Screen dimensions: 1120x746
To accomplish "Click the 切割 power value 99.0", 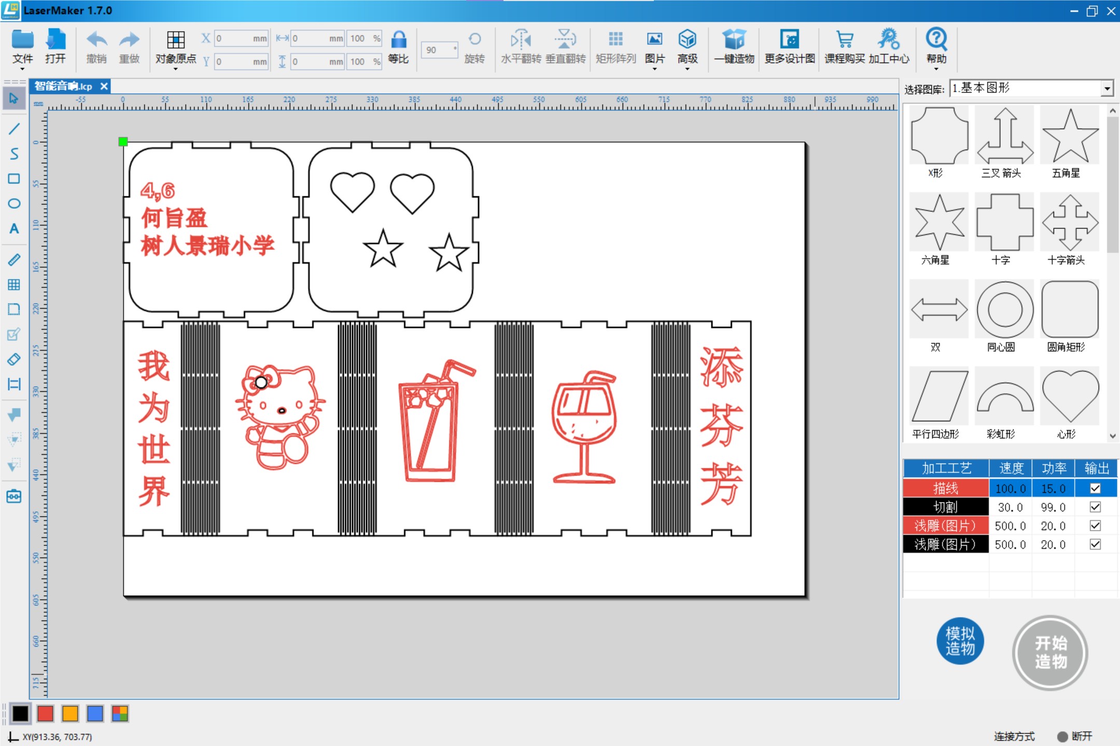I will click(x=1053, y=507).
